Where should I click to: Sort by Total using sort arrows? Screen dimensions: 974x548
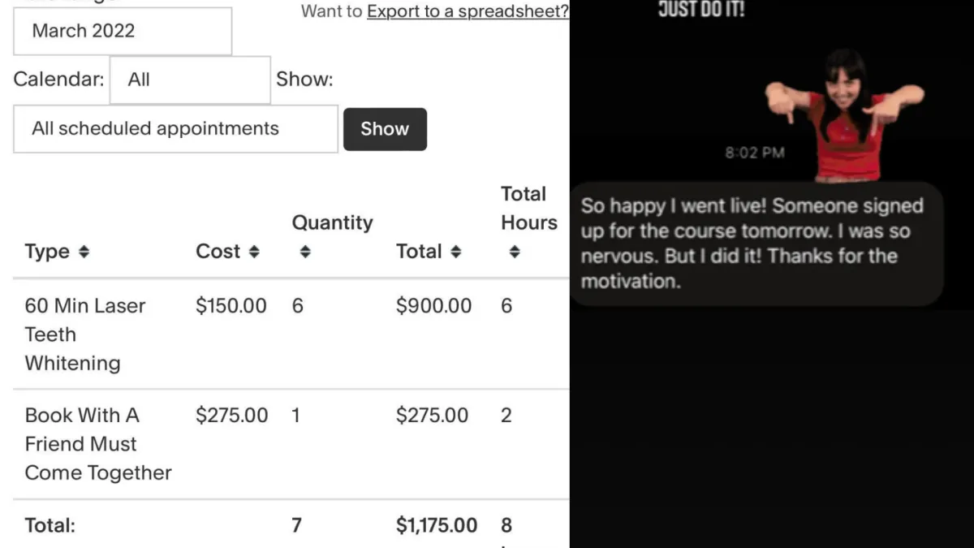[x=455, y=252]
